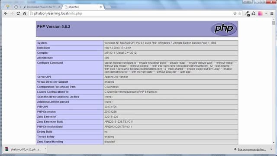Image resolution: width=277 pixels, height=156 pixels.
Task: Click the Configure Command label
Action: pyautogui.click(x=50, y=62)
